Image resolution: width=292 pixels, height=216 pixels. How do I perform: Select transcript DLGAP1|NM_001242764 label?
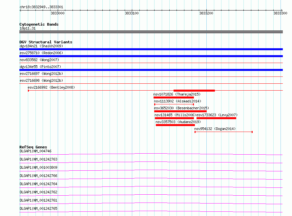[x=38, y=184]
